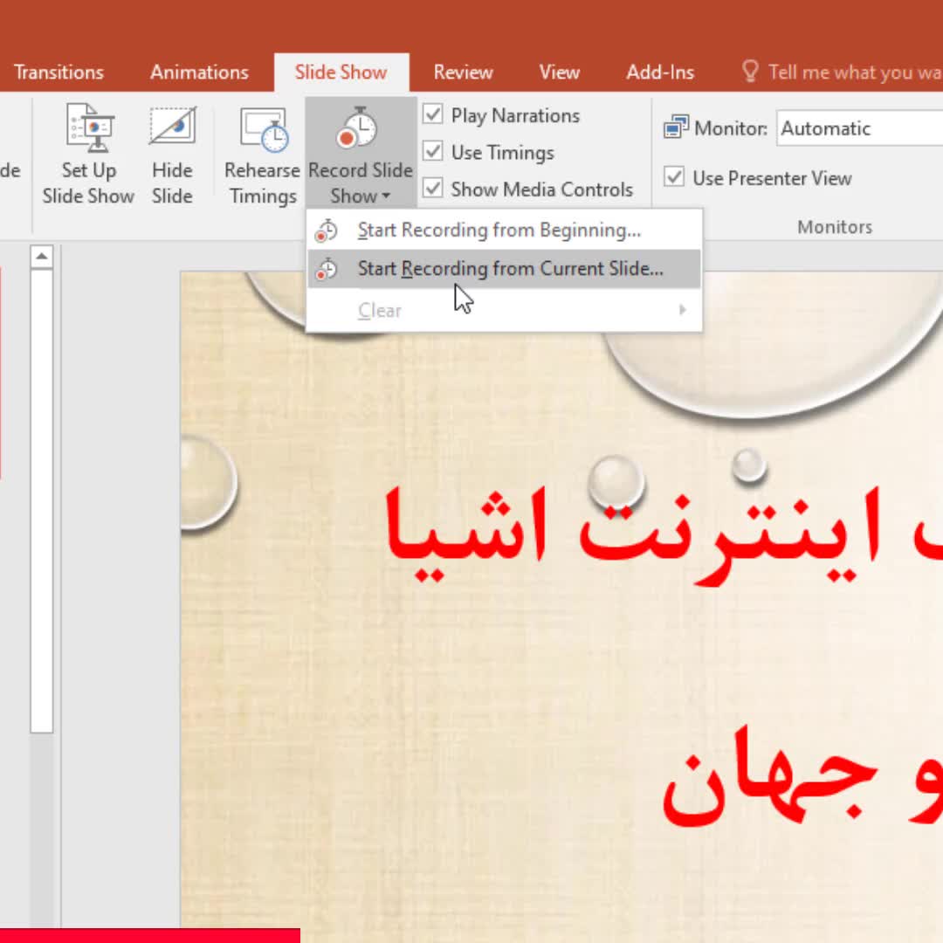This screenshot has height=943, width=943.
Task: Click icon beside Start Recording from Beginning
Action: click(x=327, y=231)
